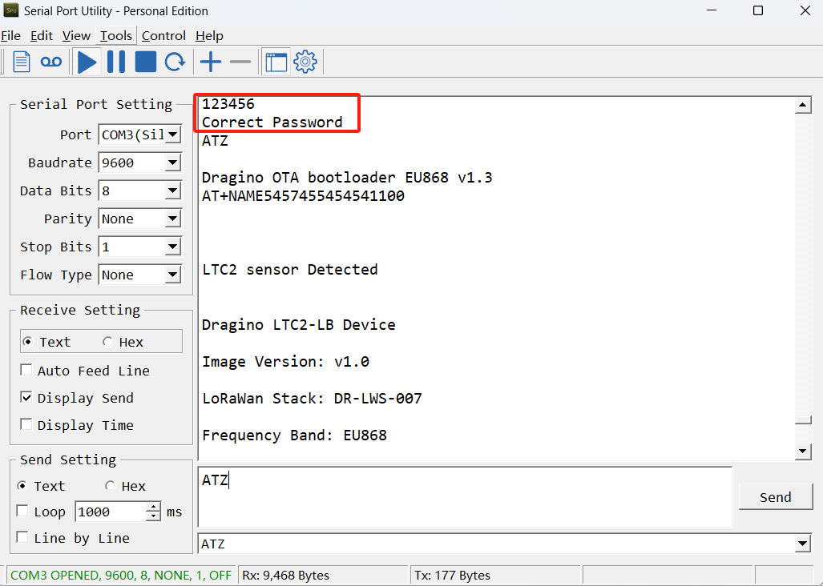The image size is (823, 586).
Task: Expand the Port COM3 dropdown
Action: [172, 134]
